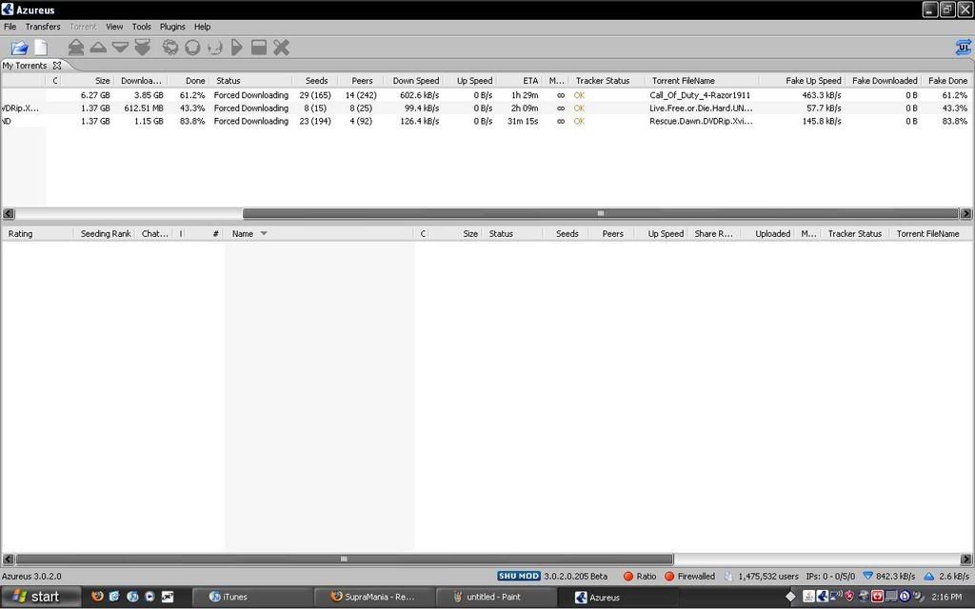Click the blue UL icon in the toolbar

click(964, 48)
